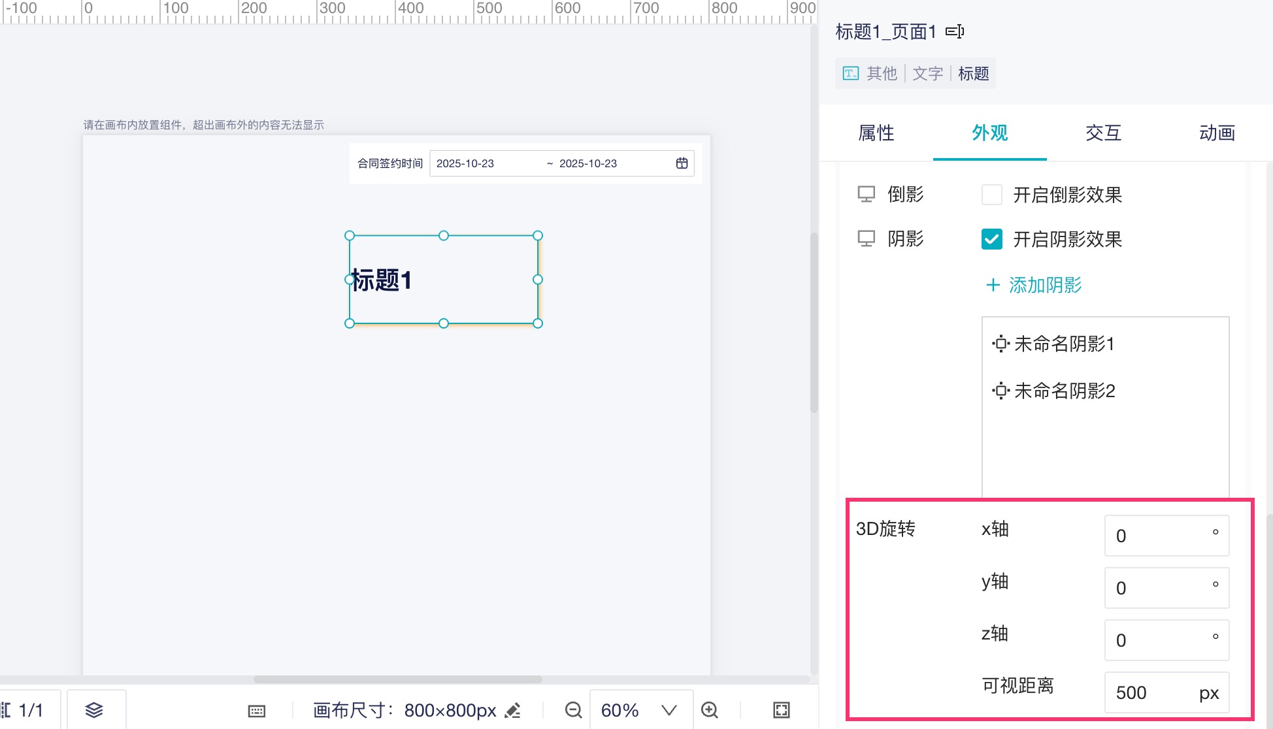Zoom out the canvas
1273x729 pixels.
pos(573,710)
